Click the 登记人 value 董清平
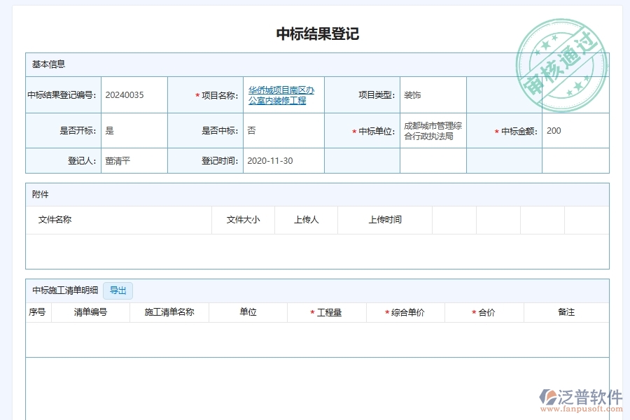Screen dimensions: 630x420 115,160
